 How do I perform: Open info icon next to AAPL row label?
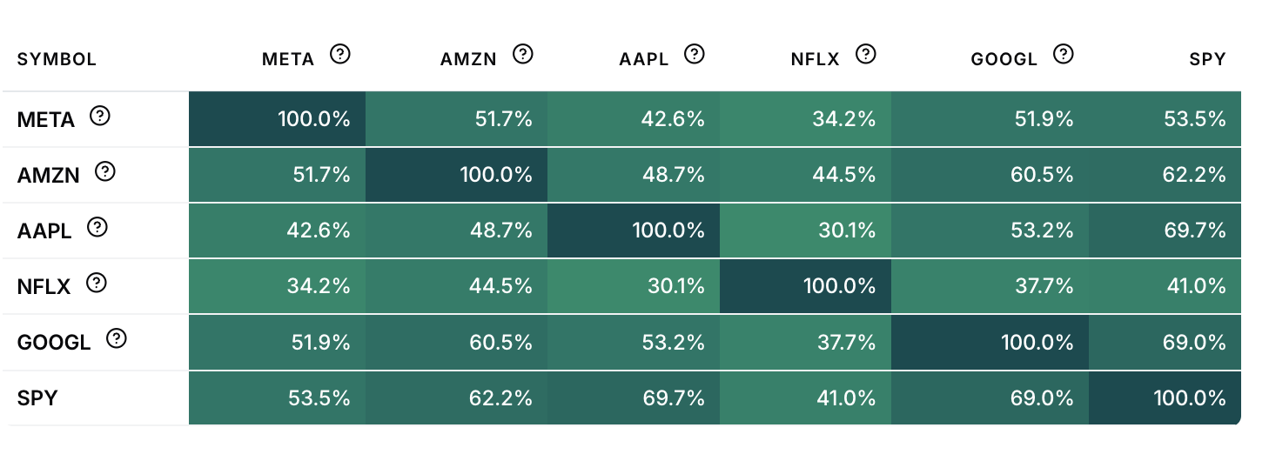pos(97,228)
